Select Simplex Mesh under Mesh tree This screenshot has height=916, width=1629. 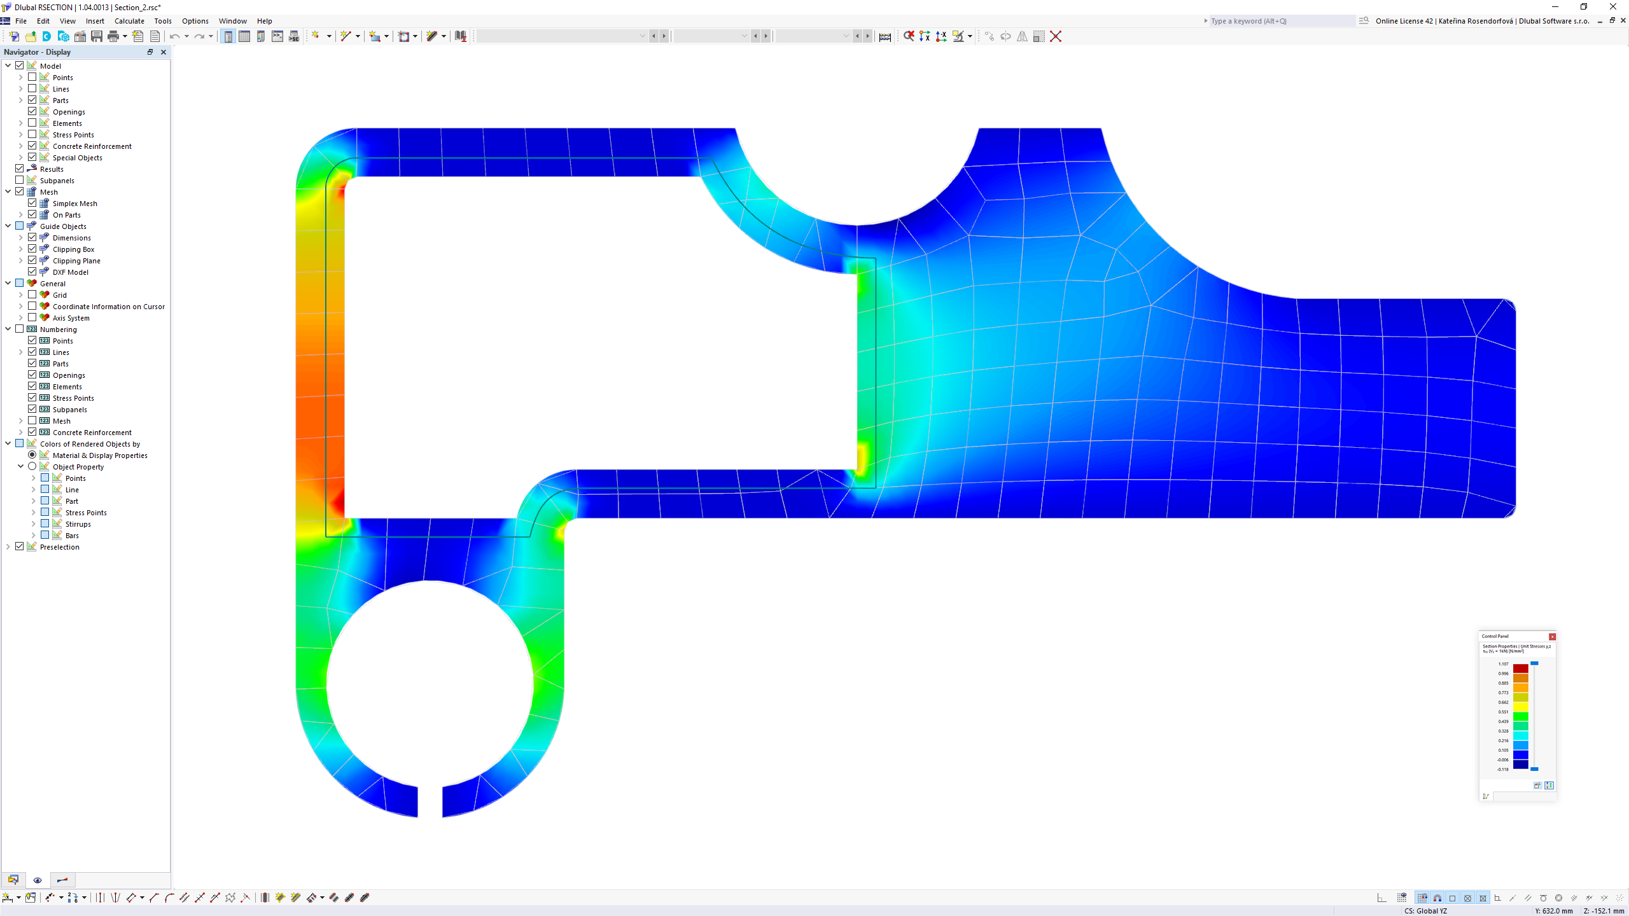tap(74, 202)
